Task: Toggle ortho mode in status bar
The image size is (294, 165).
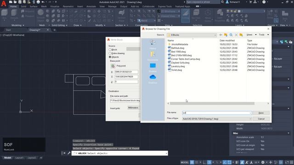Action: (204, 162)
